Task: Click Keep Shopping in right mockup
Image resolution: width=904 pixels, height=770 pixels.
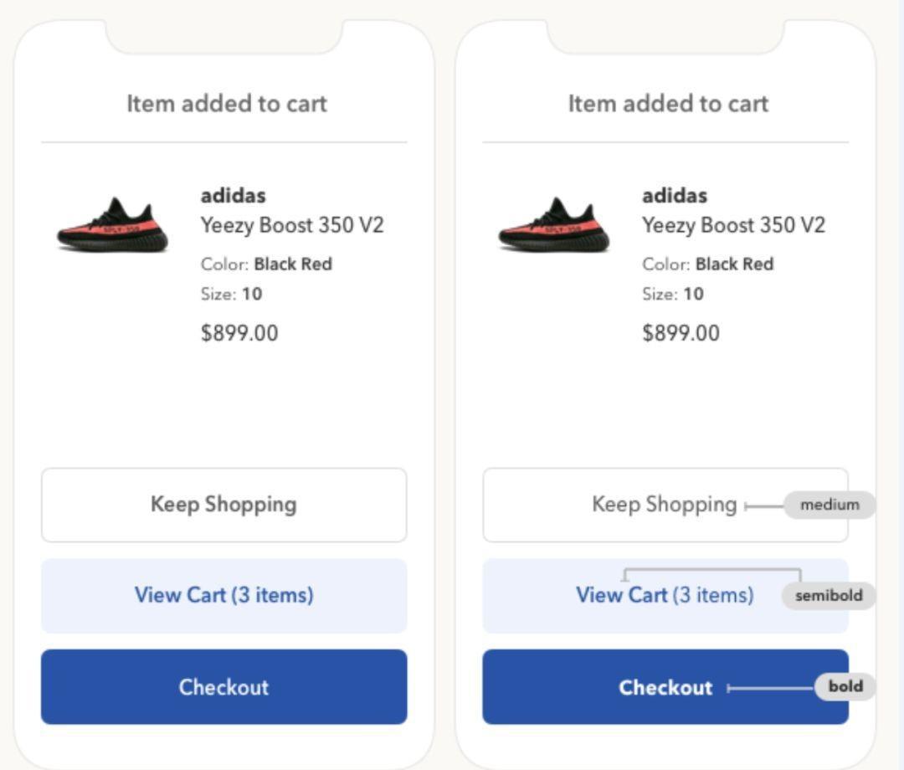Action: coord(665,505)
